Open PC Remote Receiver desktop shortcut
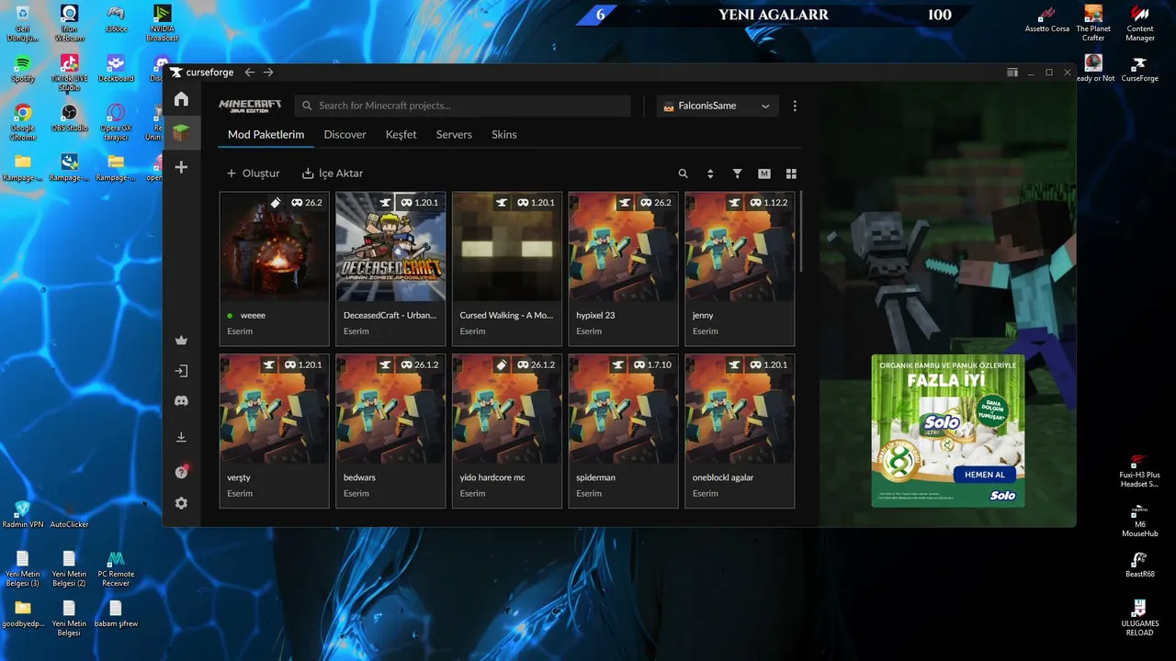Screen dimensions: 1176x661 (x=116, y=568)
